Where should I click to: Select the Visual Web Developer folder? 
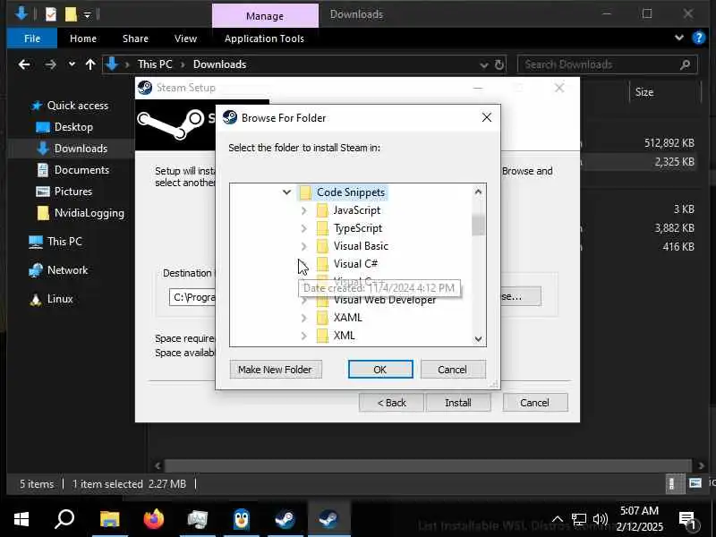[x=385, y=300]
